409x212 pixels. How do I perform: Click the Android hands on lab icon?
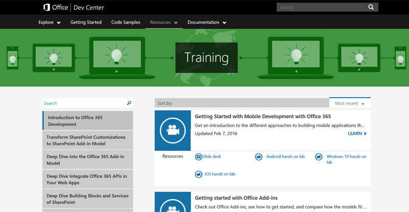259,157
